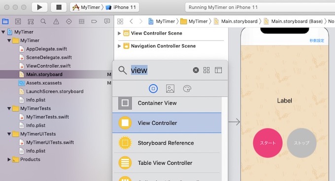
Task: Open MyTimerTests.swift
Action: click(x=47, y=117)
